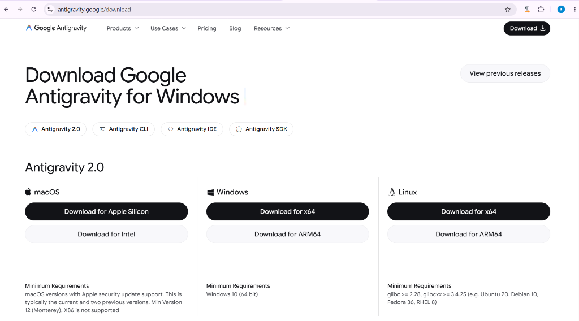579x321 pixels.
Task: Click the address bar URL
Action: point(94,10)
